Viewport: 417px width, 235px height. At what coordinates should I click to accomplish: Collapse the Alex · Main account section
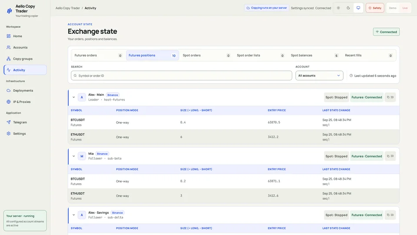coord(74,97)
